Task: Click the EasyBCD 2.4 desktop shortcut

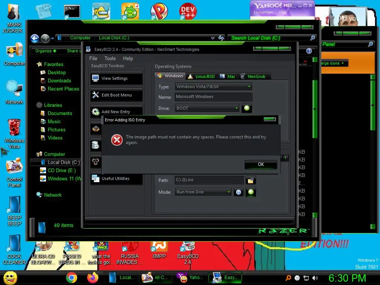Action: pyautogui.click(x=188, y=253)
